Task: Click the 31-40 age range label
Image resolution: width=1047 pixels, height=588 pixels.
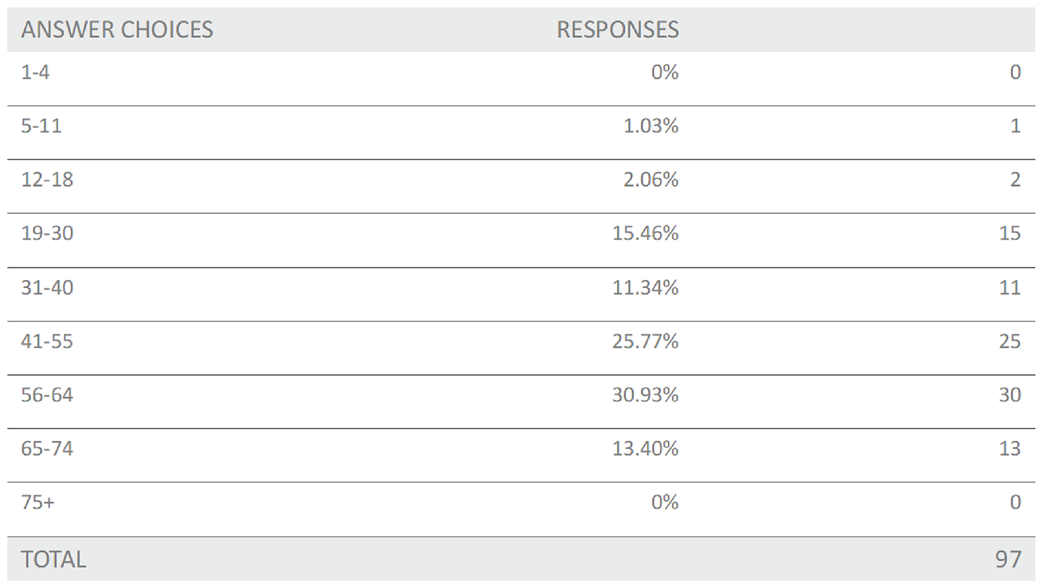Action: [x=47, y=288]
